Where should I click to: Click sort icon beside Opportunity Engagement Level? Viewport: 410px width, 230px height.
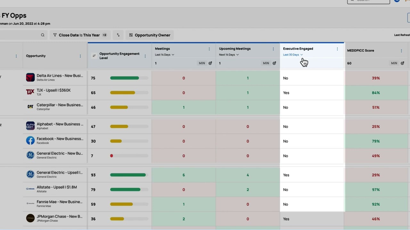94,56
